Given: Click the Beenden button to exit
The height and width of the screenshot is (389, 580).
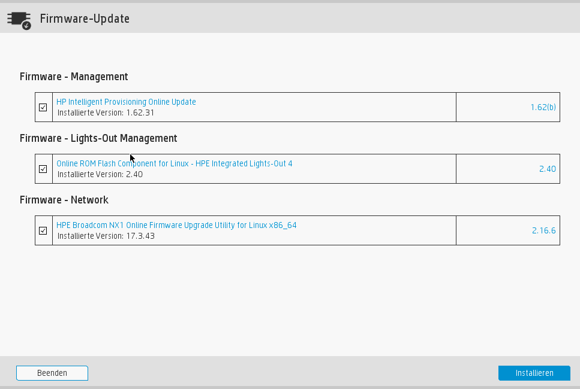Looking at the screenshot, I should click(52, 373).
